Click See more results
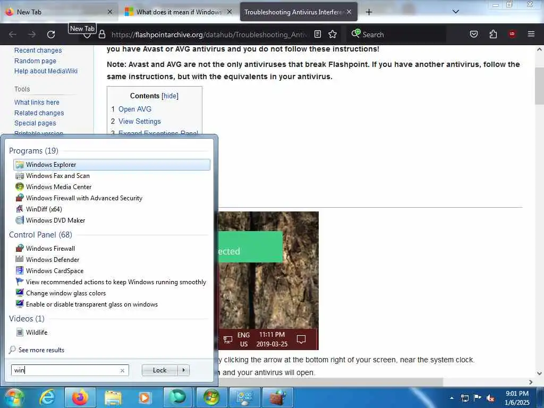 tap(41, 350)
